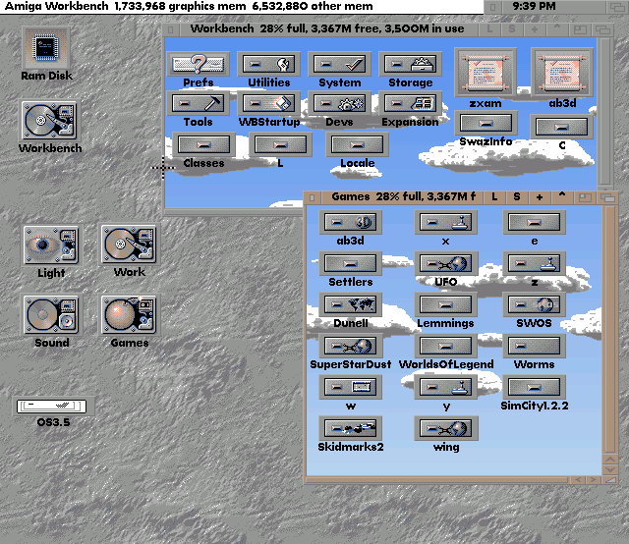This screenshot has height=544, width=629.
Task: Select the SwazInfo drawer
Action: (486, 123)
